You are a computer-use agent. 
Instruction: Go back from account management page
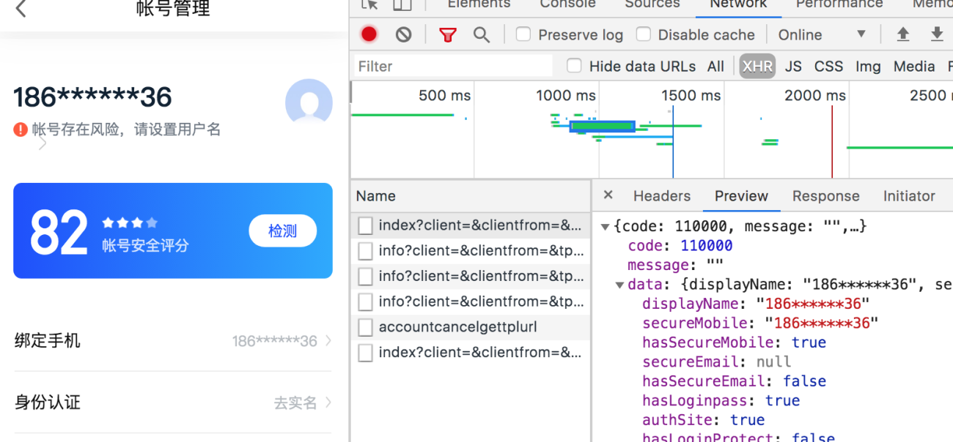[21, 9]
